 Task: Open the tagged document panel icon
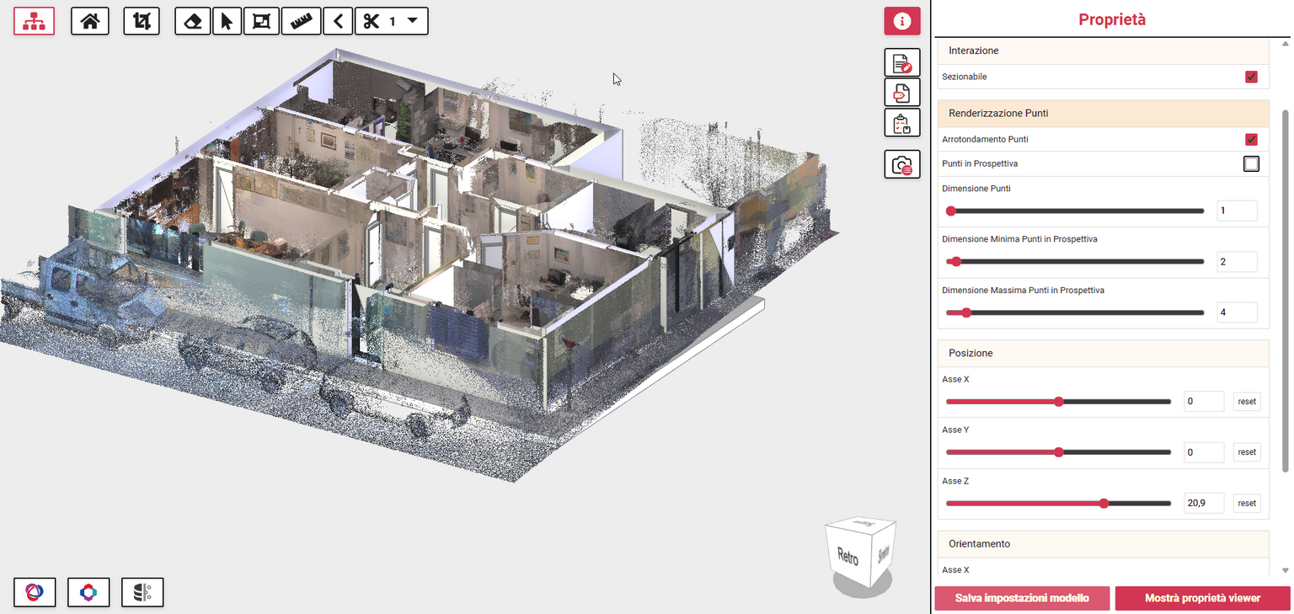coord(901,92)
